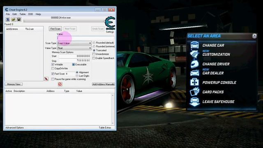Image resolution: width=263 pixels, height=148 pixels.
Task: Click the scan progress bar
Action: click(x=64, y=21)
